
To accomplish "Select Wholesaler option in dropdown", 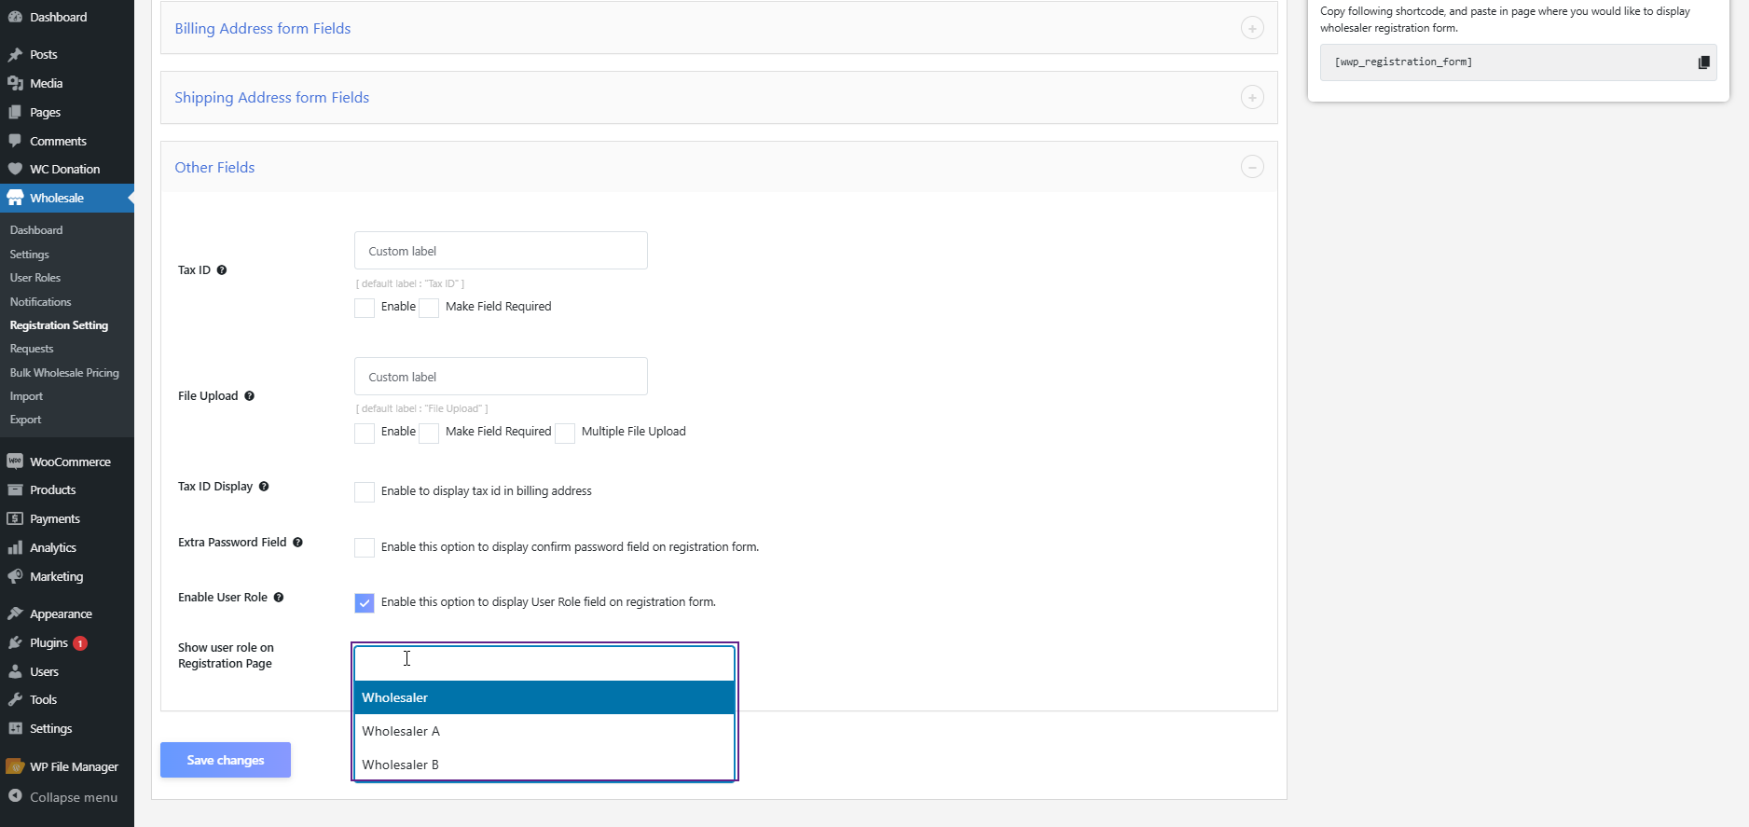I will point(544,697).
